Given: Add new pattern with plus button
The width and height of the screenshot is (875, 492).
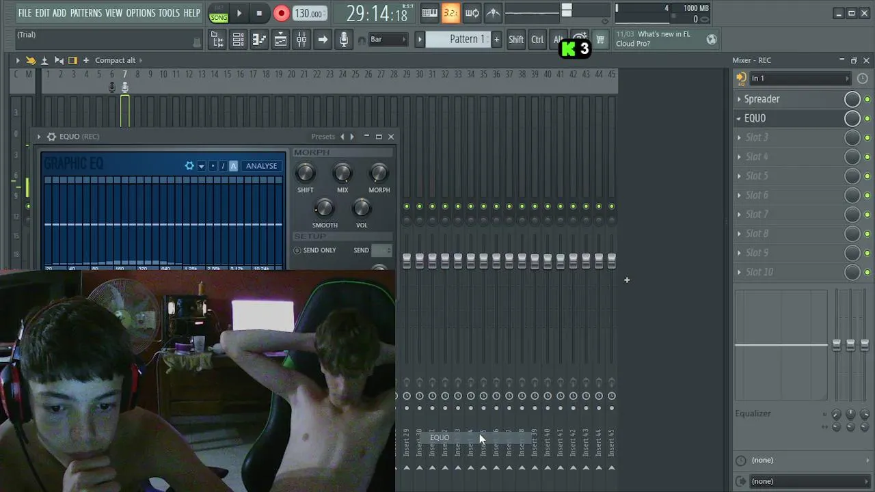Looking at the screenshot, I should [496, 40].
